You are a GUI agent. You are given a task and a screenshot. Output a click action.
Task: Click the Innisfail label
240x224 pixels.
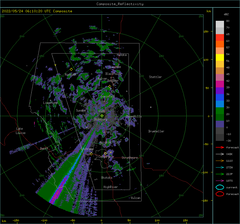point(108,96)
